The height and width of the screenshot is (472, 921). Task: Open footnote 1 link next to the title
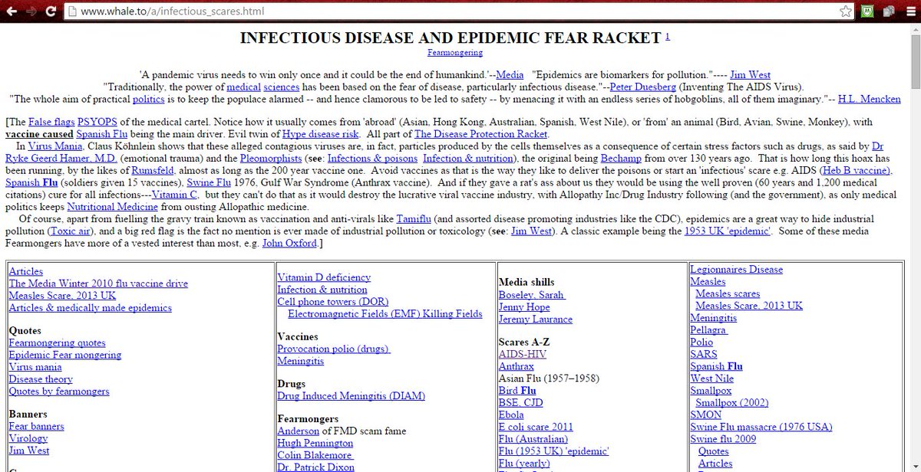coord(667,35)
